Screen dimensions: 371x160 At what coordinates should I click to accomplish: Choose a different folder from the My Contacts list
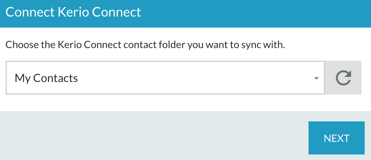(165, 78)
